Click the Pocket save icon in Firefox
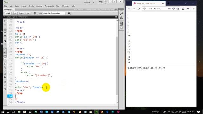 [x=174, y=9]
